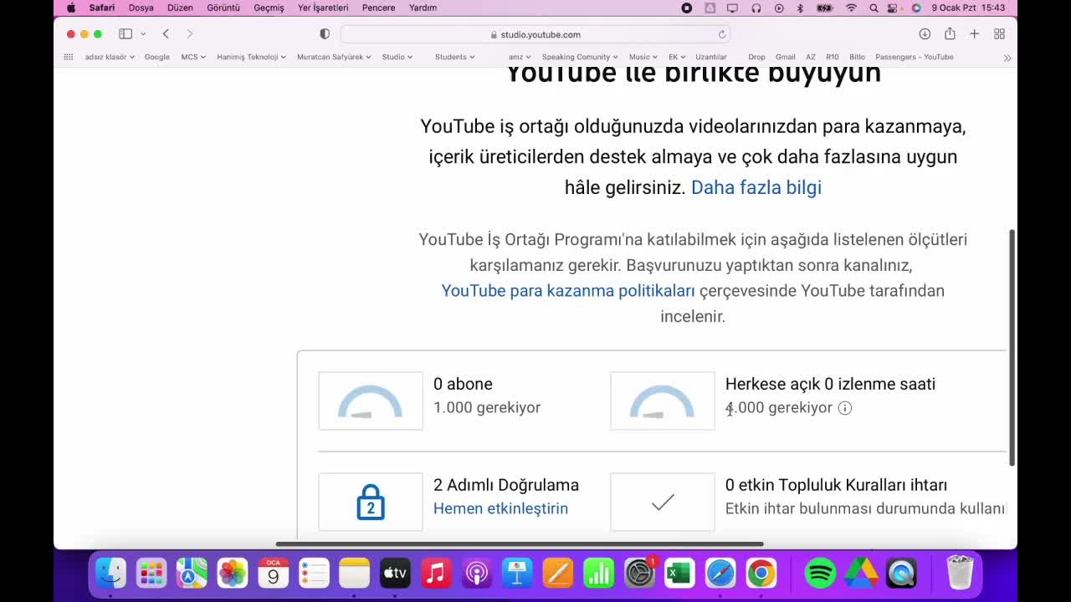Open the Dosya menu
The image size is (1071, 602).
click(x=141, y=8)
